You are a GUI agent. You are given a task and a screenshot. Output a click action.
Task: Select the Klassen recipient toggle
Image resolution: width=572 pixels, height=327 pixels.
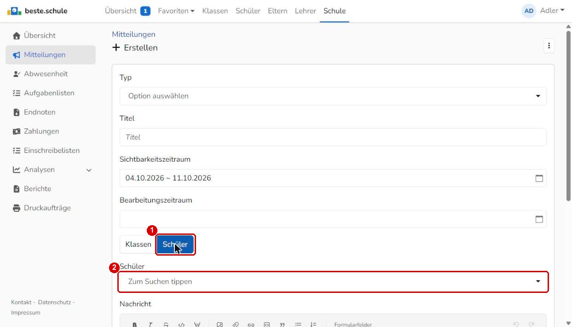pyautogui.click(x=138, y=245)
